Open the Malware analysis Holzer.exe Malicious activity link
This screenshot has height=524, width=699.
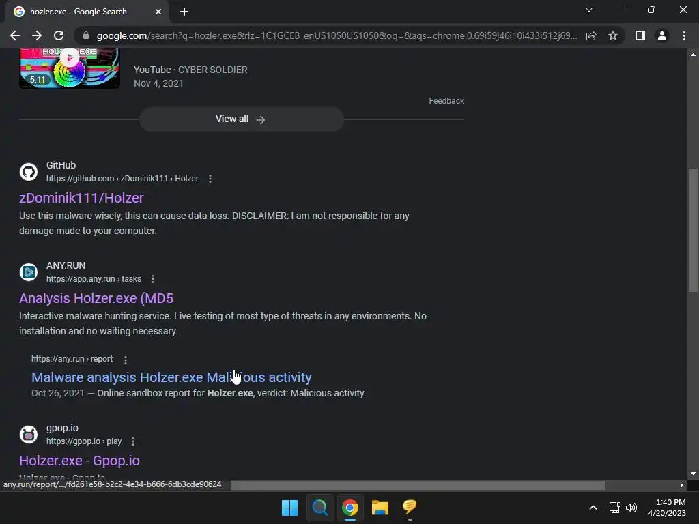click(x=171, y=377)
